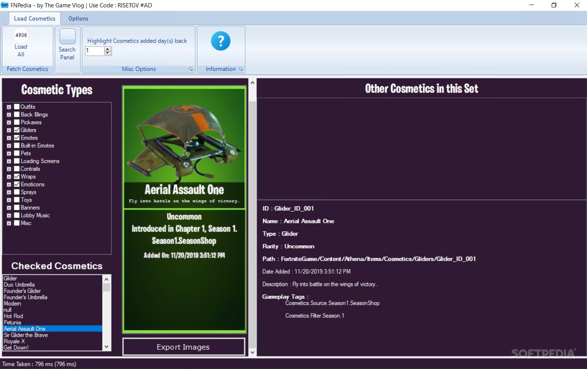Expand the Emotes tree node
587x369 pixels.
pos(9,138)
